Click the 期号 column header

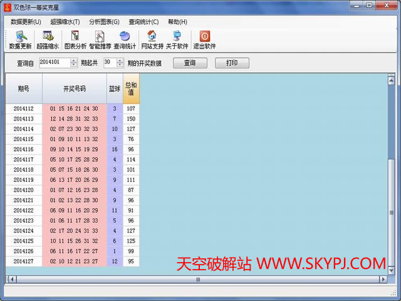[x=24, y=88]
